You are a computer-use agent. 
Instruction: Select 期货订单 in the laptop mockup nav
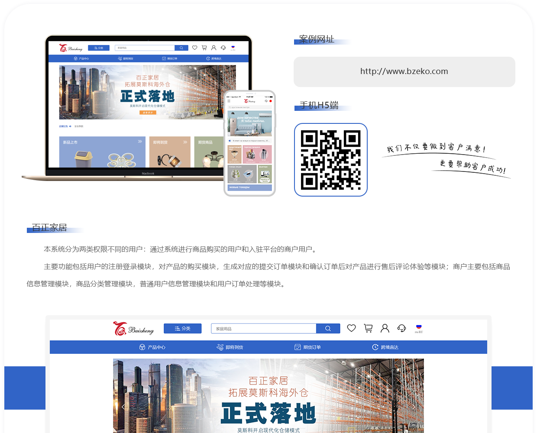(170, 58)
